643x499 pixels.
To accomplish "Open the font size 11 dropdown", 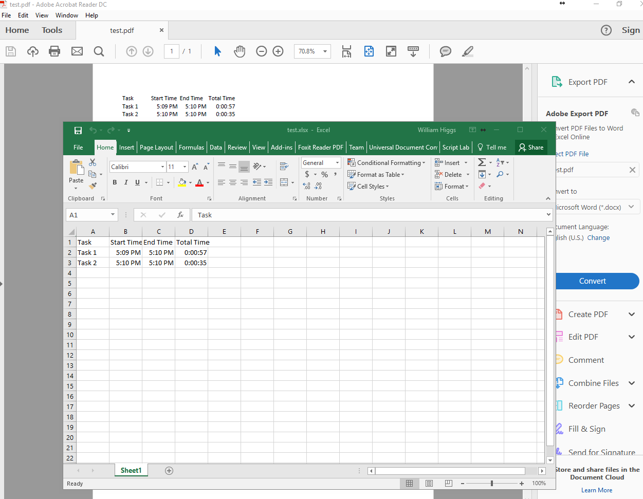I will pyautogui.click(x=185, y=167).
